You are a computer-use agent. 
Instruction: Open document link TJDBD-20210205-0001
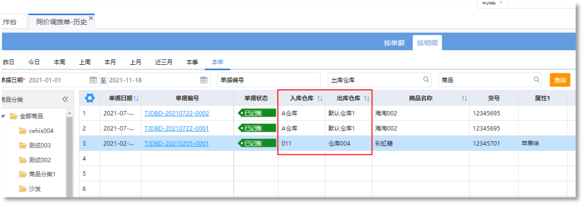pyautogui.click(x=177, y=143)
